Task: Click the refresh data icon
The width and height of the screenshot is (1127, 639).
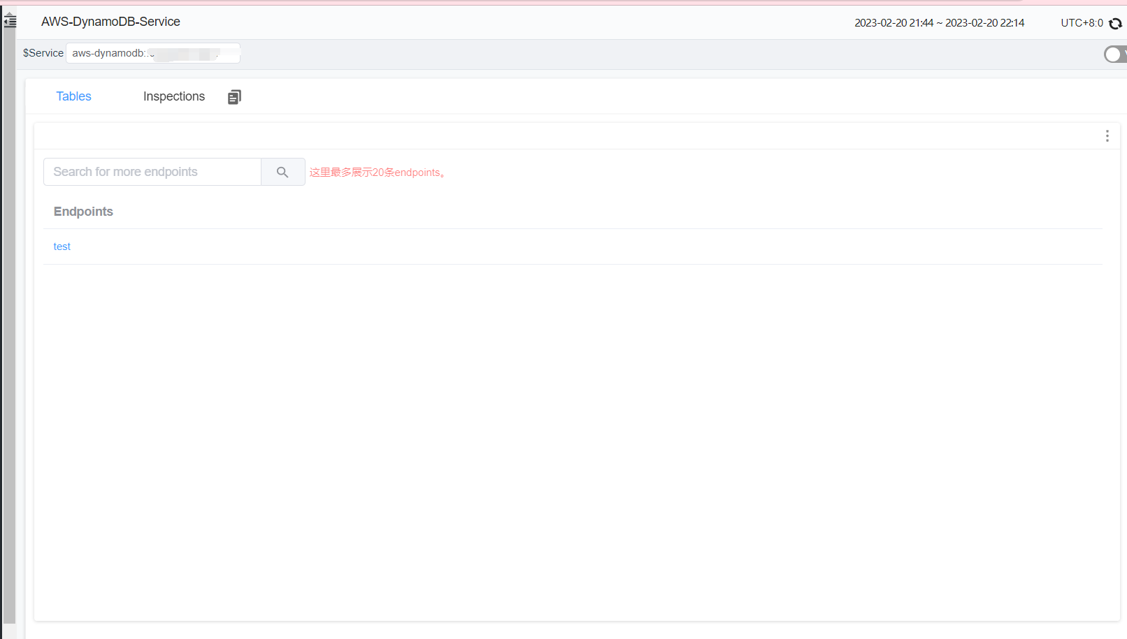Action: pyautogui.click(x=1115, y=23)
